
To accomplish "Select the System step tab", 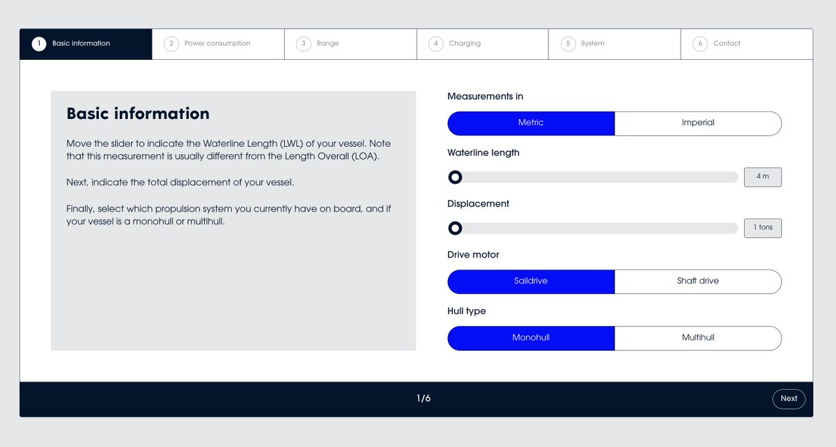I will pyautogui.click(x=614, y=44).
